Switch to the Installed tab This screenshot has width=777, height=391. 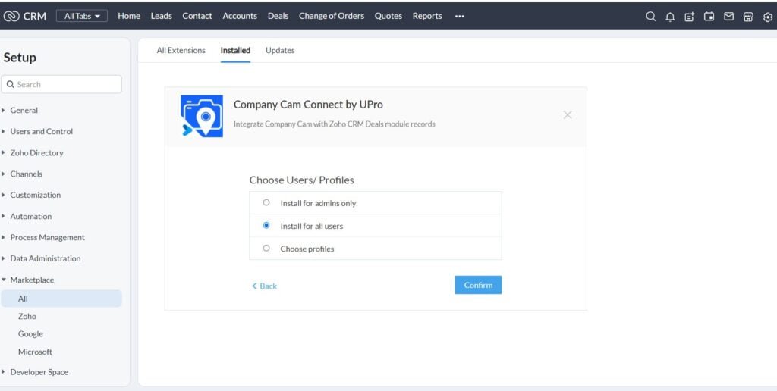point(235,50)
